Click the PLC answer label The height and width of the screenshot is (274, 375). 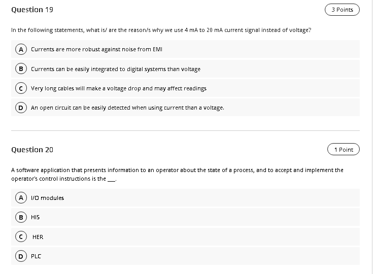coord(36,256)
